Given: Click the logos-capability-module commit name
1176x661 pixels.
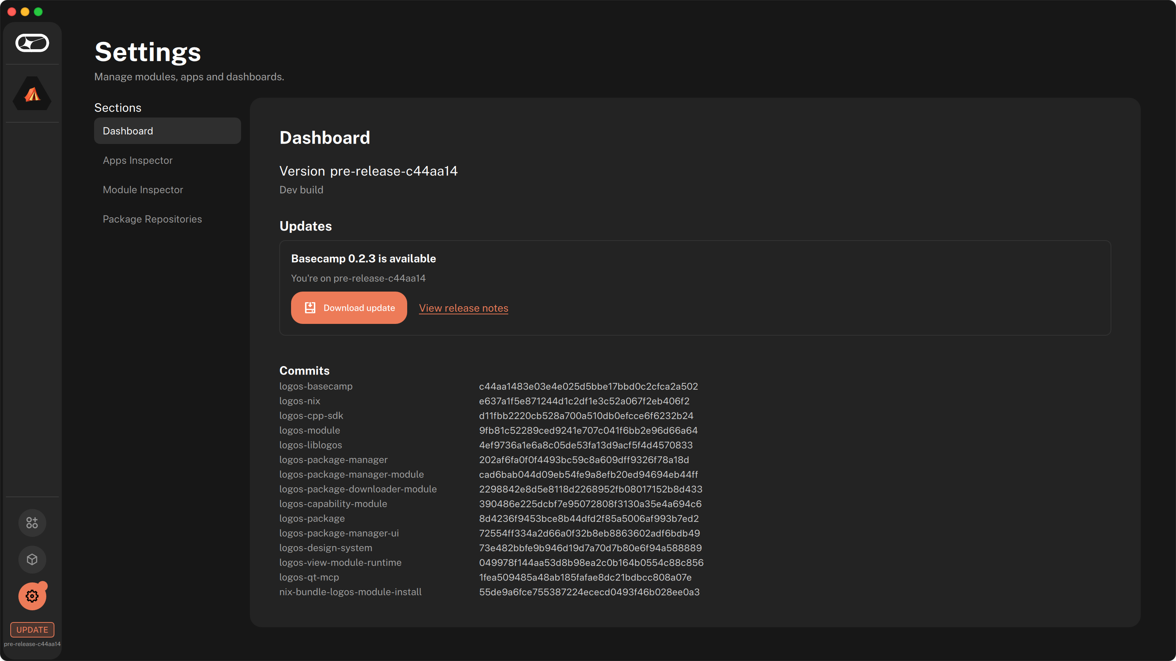Looking at the screenshot, I should [333, 503].
